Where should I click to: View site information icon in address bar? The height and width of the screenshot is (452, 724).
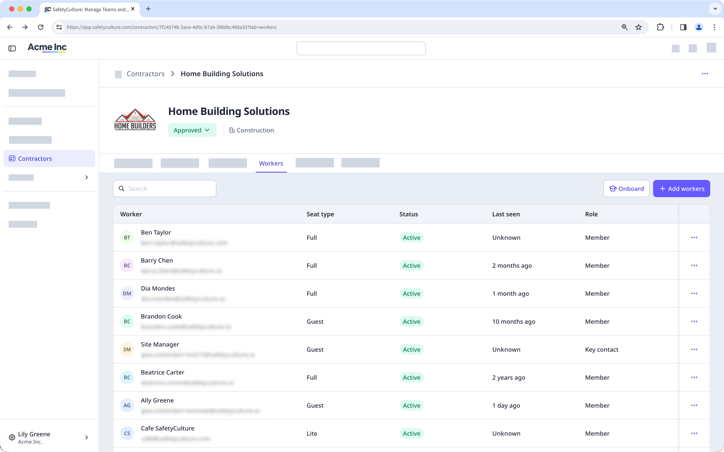point(59,27)
